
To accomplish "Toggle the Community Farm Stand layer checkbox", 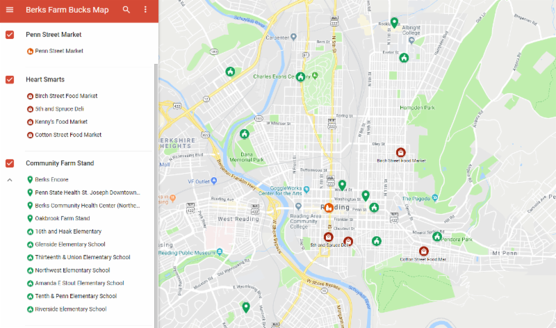I will point(10,163).
